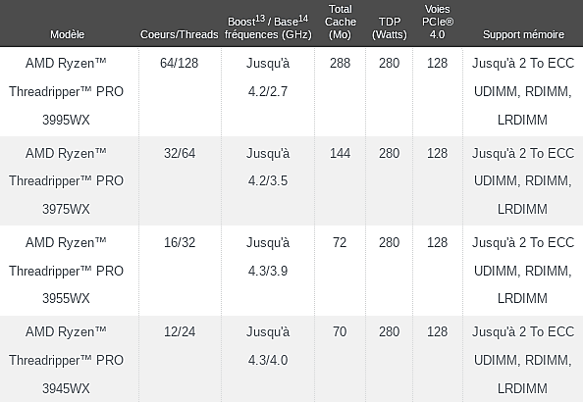Click the Threadripper PRO 3955WX model cell
The image size is (583, 402).
66,271
